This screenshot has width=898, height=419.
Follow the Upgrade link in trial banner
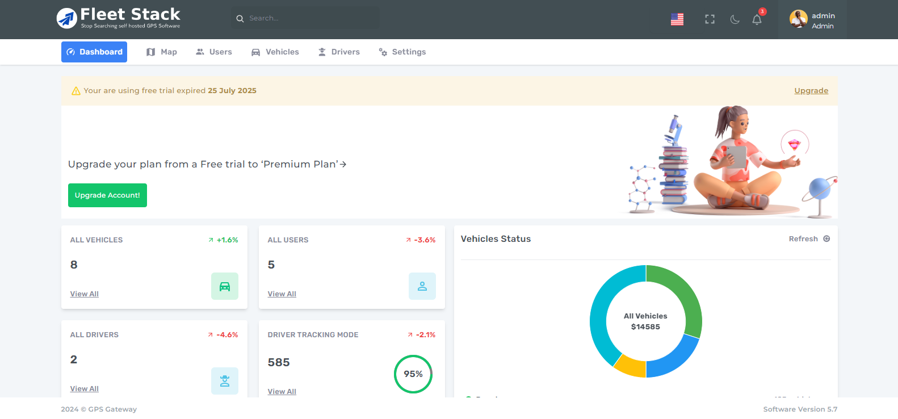811,91
